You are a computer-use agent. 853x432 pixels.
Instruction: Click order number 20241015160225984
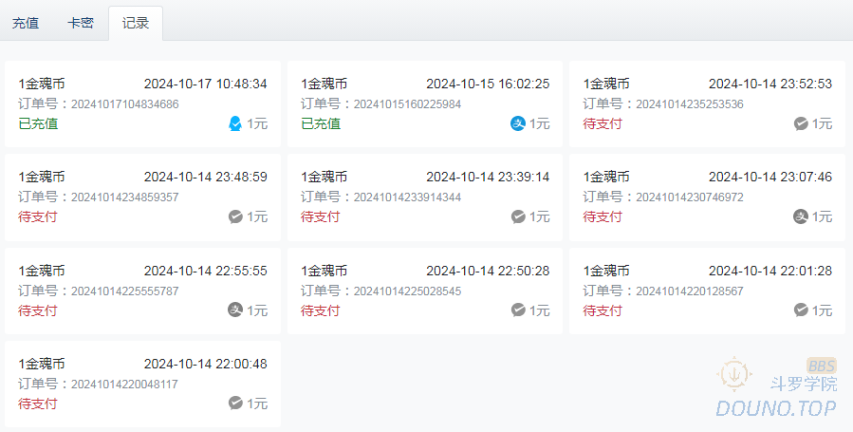pos(407,104)
